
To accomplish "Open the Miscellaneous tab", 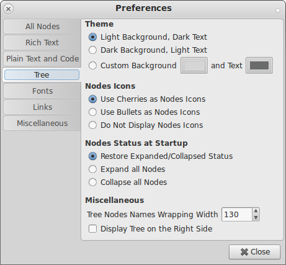I will pyautogui.click(x=42, y=124).
